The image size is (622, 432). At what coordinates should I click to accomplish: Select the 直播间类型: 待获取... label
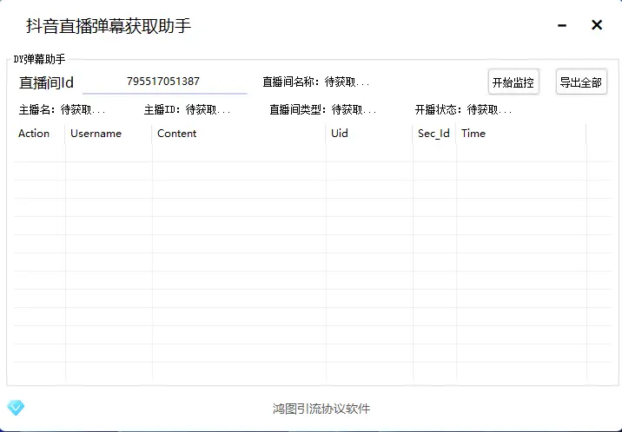tap(323, 109)
